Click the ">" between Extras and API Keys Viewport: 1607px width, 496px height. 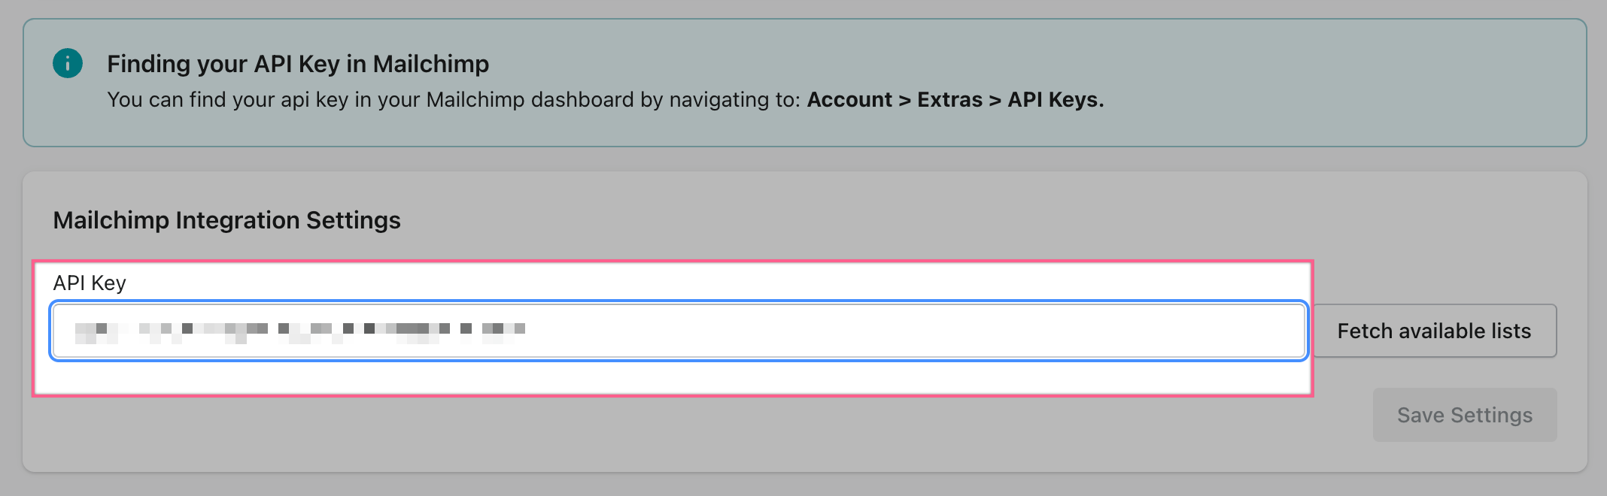tap(995, 100)
